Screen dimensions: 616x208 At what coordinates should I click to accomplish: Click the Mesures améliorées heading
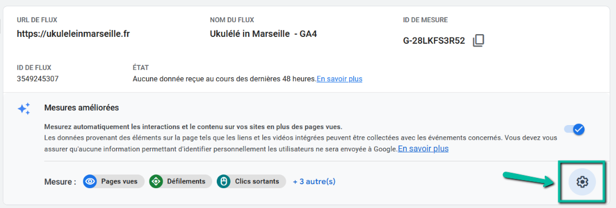[x=82, y=107]
